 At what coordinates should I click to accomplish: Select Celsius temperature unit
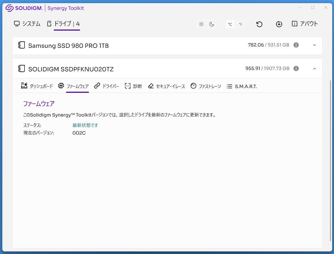[230, 24]
